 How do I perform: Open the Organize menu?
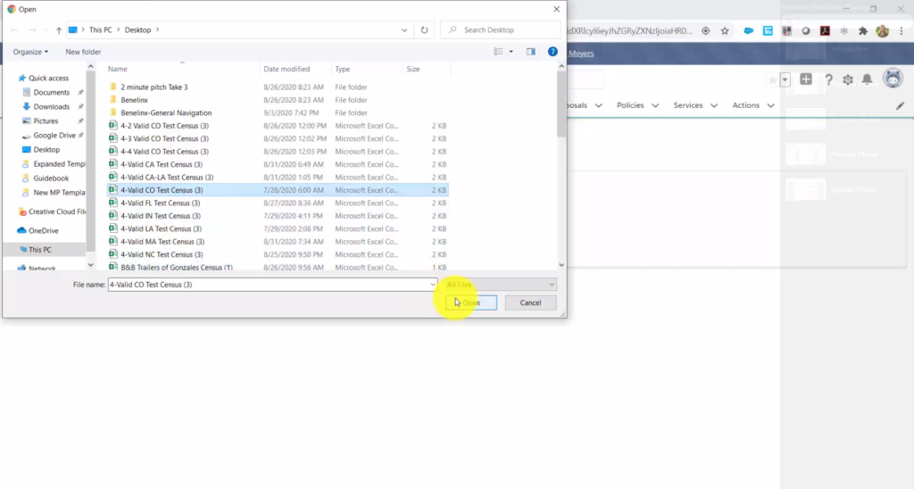(30, 52)
